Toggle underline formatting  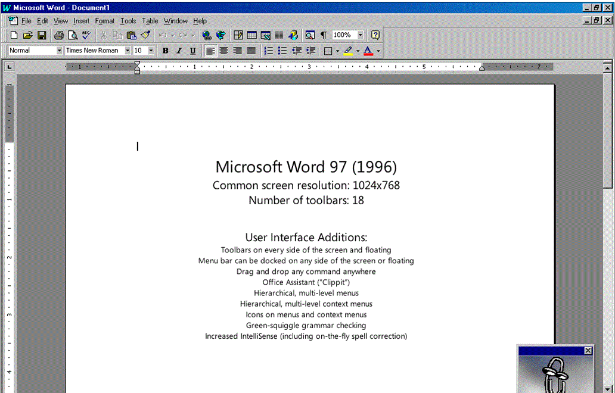click(192, 51)
